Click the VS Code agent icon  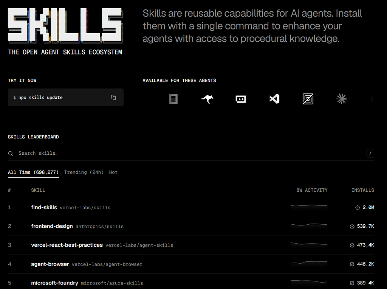pos(274,99)
